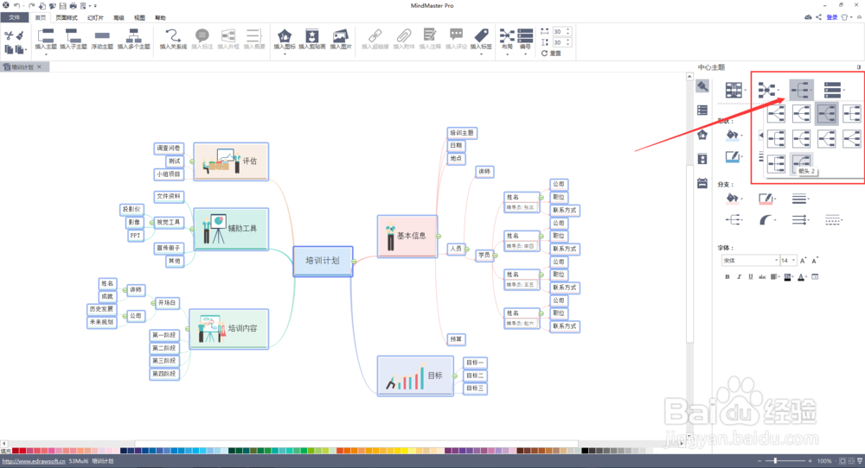Viewport: 865px width, 468px height.
Task: Toggle strikethrough abc formatting
Action: click(x=762, y=277)
